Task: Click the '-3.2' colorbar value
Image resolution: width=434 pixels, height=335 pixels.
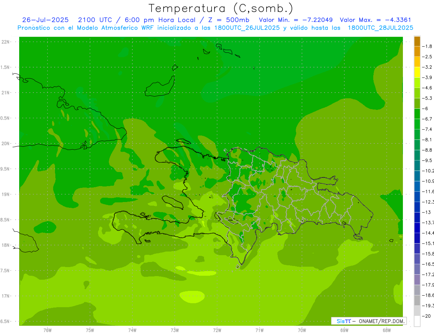Action: (x=427, y=67)
